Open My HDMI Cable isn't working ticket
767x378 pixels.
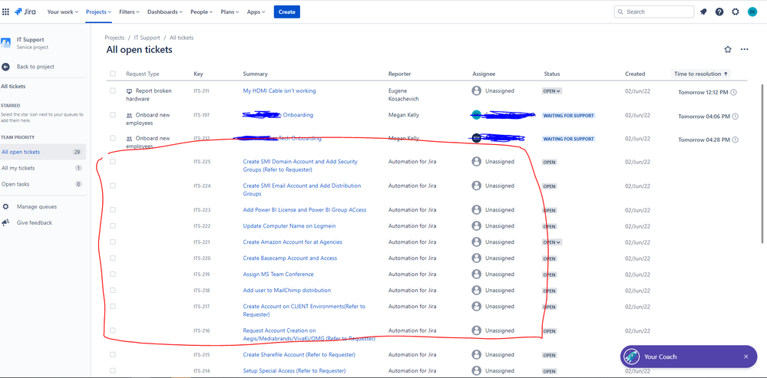point(279,90)
